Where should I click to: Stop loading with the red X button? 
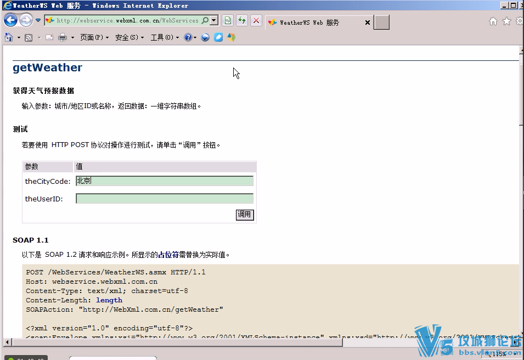pyautogui.click(x=256, y=20)
